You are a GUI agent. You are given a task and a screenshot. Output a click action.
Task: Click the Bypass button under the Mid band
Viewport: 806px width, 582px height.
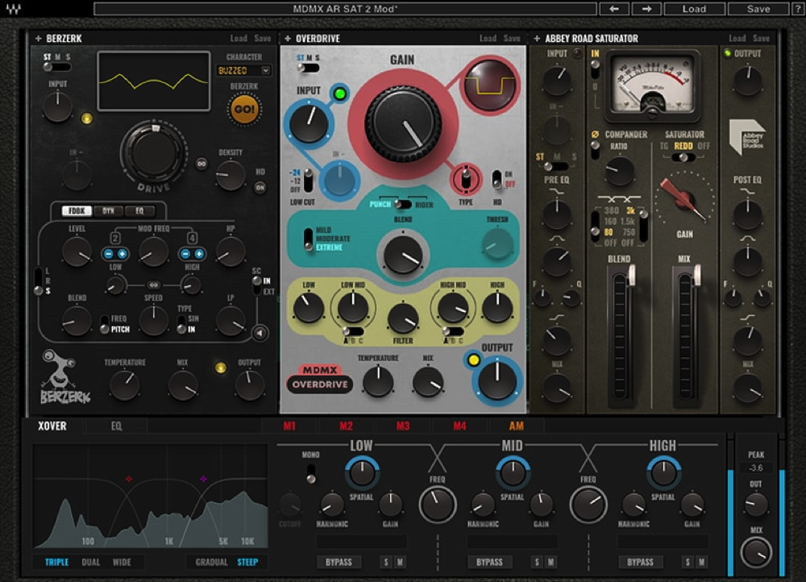(489, 562)
